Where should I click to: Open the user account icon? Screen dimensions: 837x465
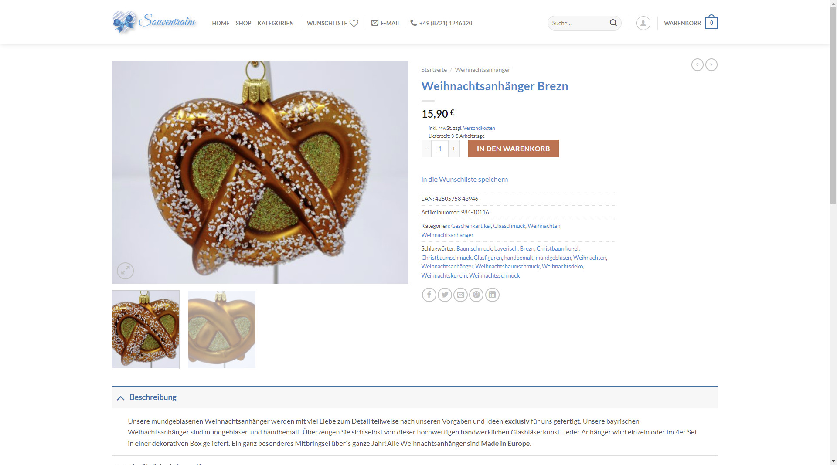point(643,23)
